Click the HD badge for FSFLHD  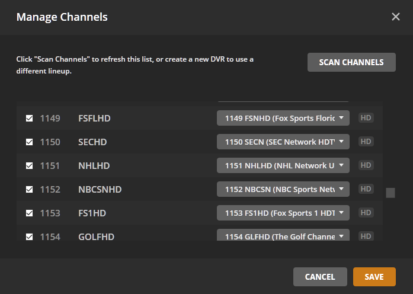point(366,118)
